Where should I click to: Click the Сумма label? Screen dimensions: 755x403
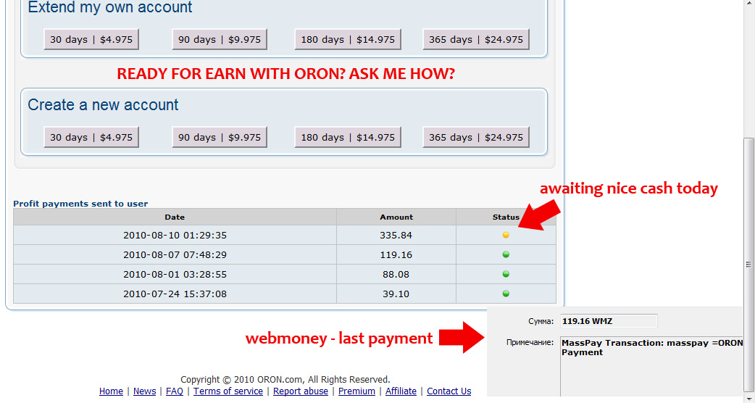[541, 321]
